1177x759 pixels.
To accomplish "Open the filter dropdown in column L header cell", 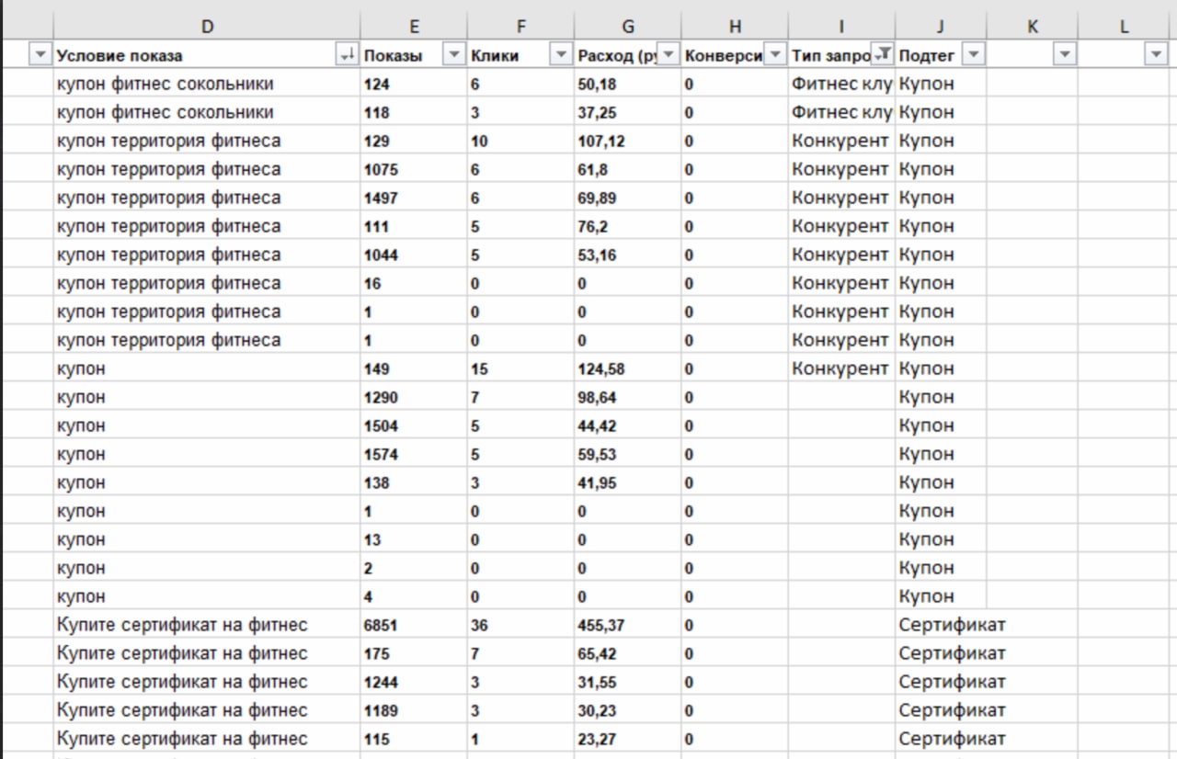I will 1157,55.
